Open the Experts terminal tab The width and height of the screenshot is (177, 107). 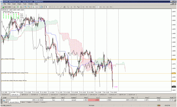click(x=36, y=102)
